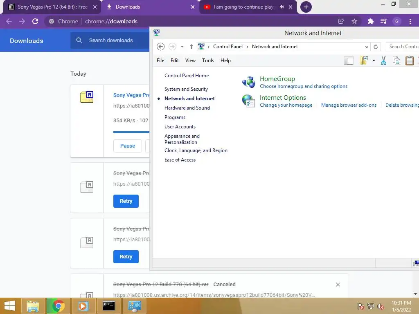
Task: Expand the address bar history dropdown
Action: coord(367,47)
